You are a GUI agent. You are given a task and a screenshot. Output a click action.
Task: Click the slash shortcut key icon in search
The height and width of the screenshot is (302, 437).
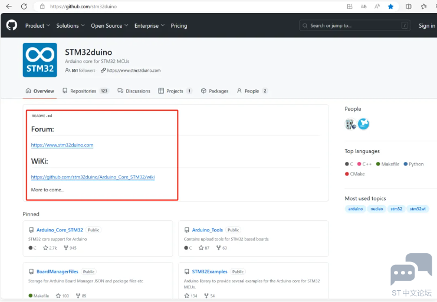point(405,25)
